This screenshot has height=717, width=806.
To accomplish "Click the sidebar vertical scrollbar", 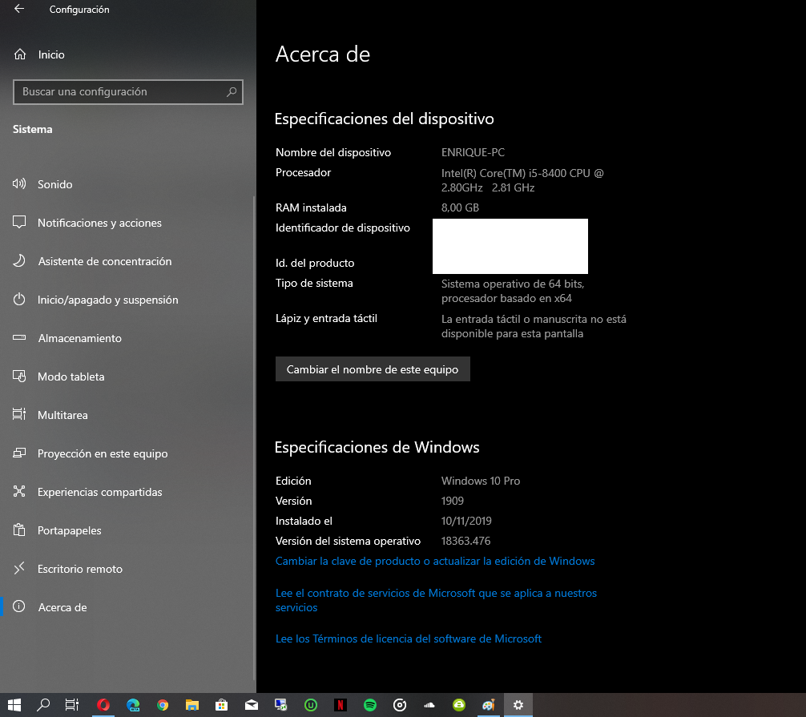I will tap(254, 437).
